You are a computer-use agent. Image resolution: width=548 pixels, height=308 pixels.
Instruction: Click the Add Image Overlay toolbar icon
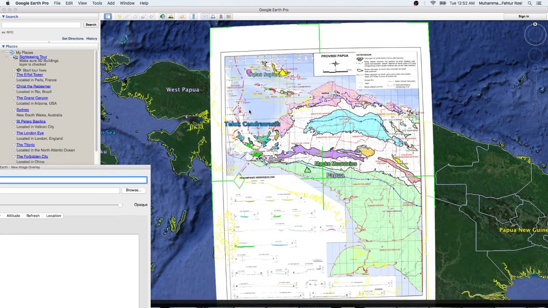(x=143, y=16)
